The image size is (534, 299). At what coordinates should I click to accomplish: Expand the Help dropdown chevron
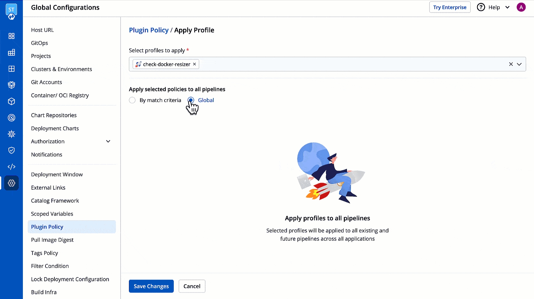(507, 7)
